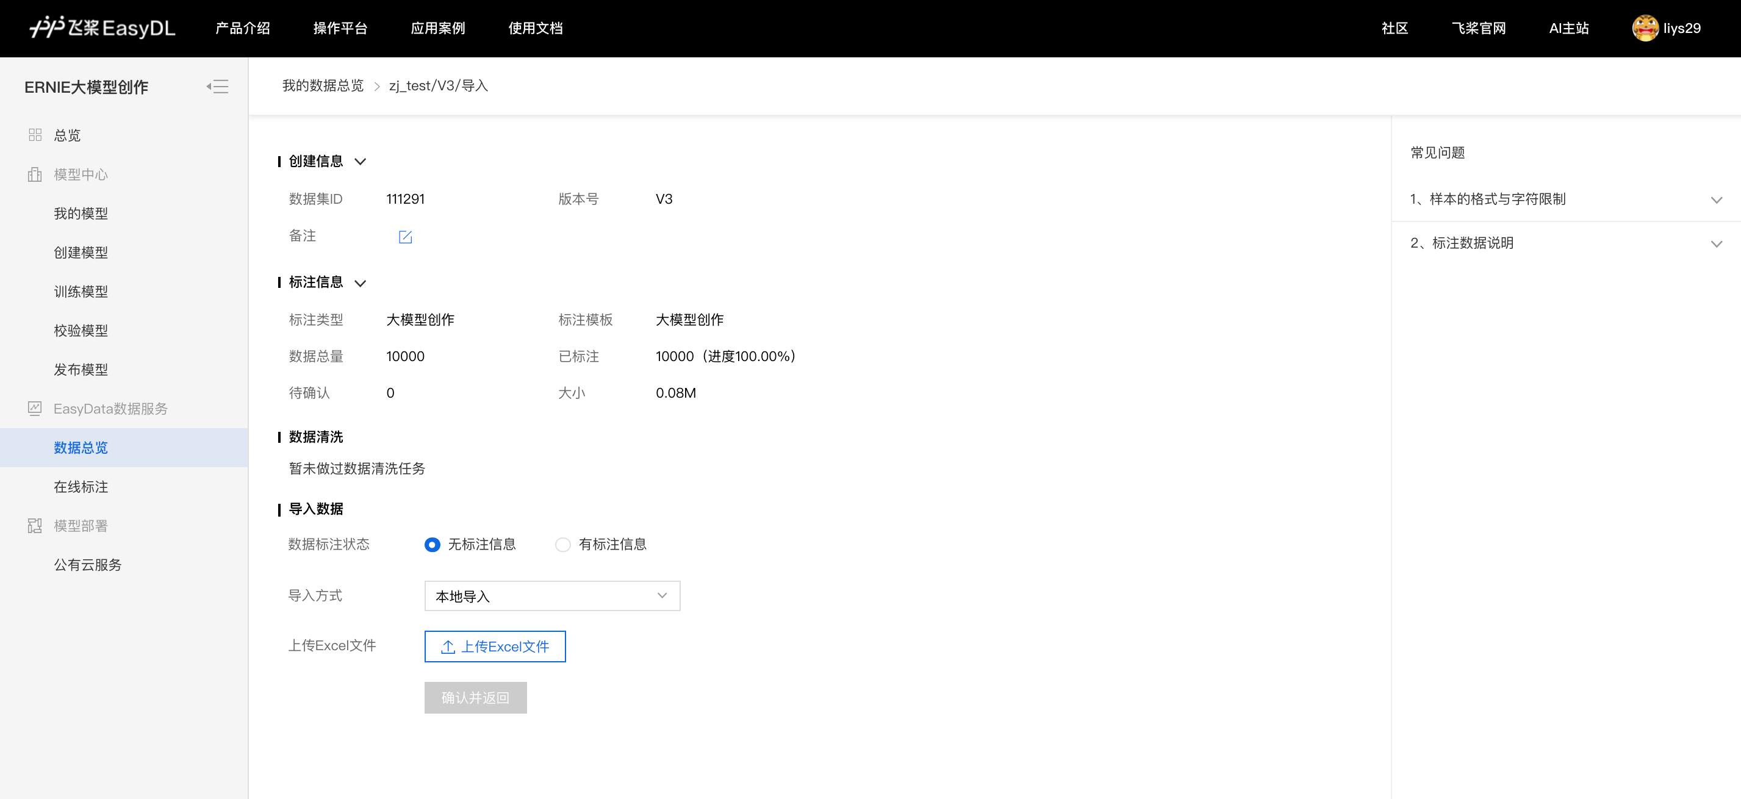The height and width of the screenshot is (799, 1741).
Task: Click the 总览 grid icon in the sidebar
Action: click(x=35, y=135)
